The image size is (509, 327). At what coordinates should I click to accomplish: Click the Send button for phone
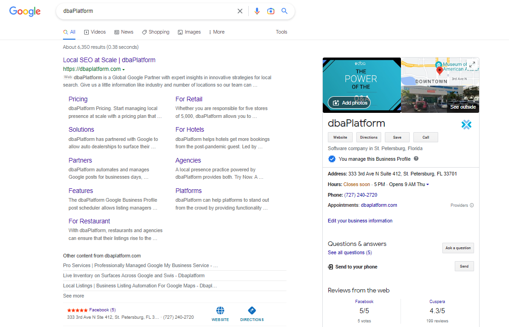pos(464,266)
